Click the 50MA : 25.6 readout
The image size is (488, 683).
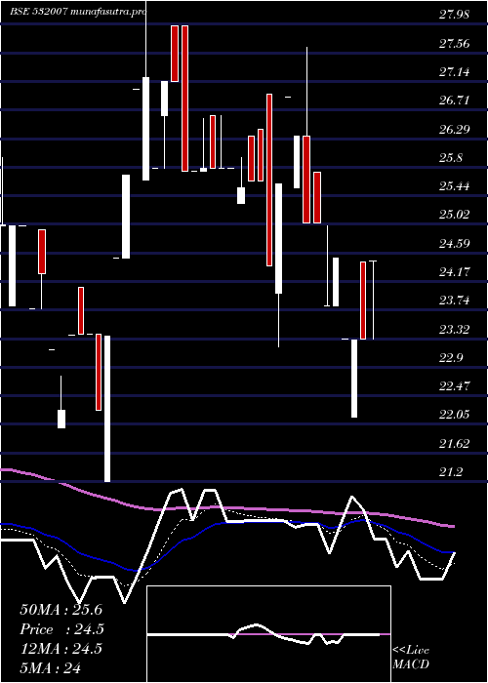(x=61, y=610)
